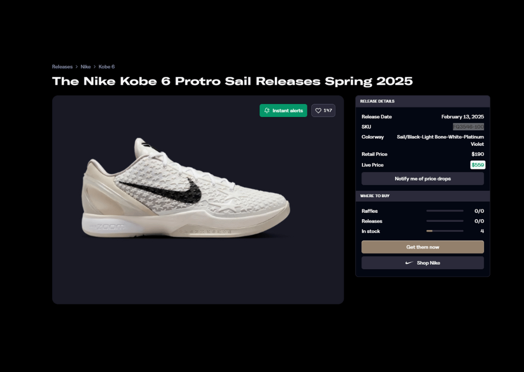The height and width of the screenshot is (372, 524).
Task: Open the Kobe 6 breadcrumb link
Action: 107,67
